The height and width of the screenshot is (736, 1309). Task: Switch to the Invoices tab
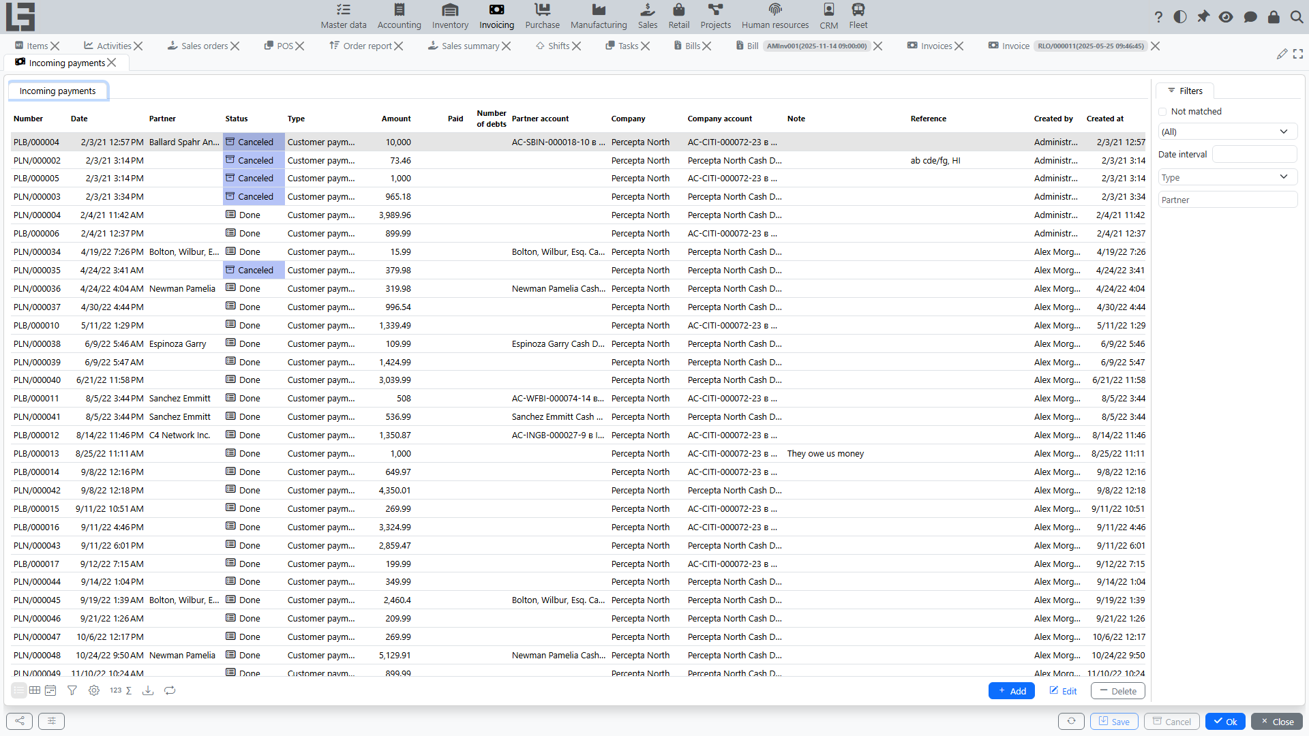[x=929, y=46]
